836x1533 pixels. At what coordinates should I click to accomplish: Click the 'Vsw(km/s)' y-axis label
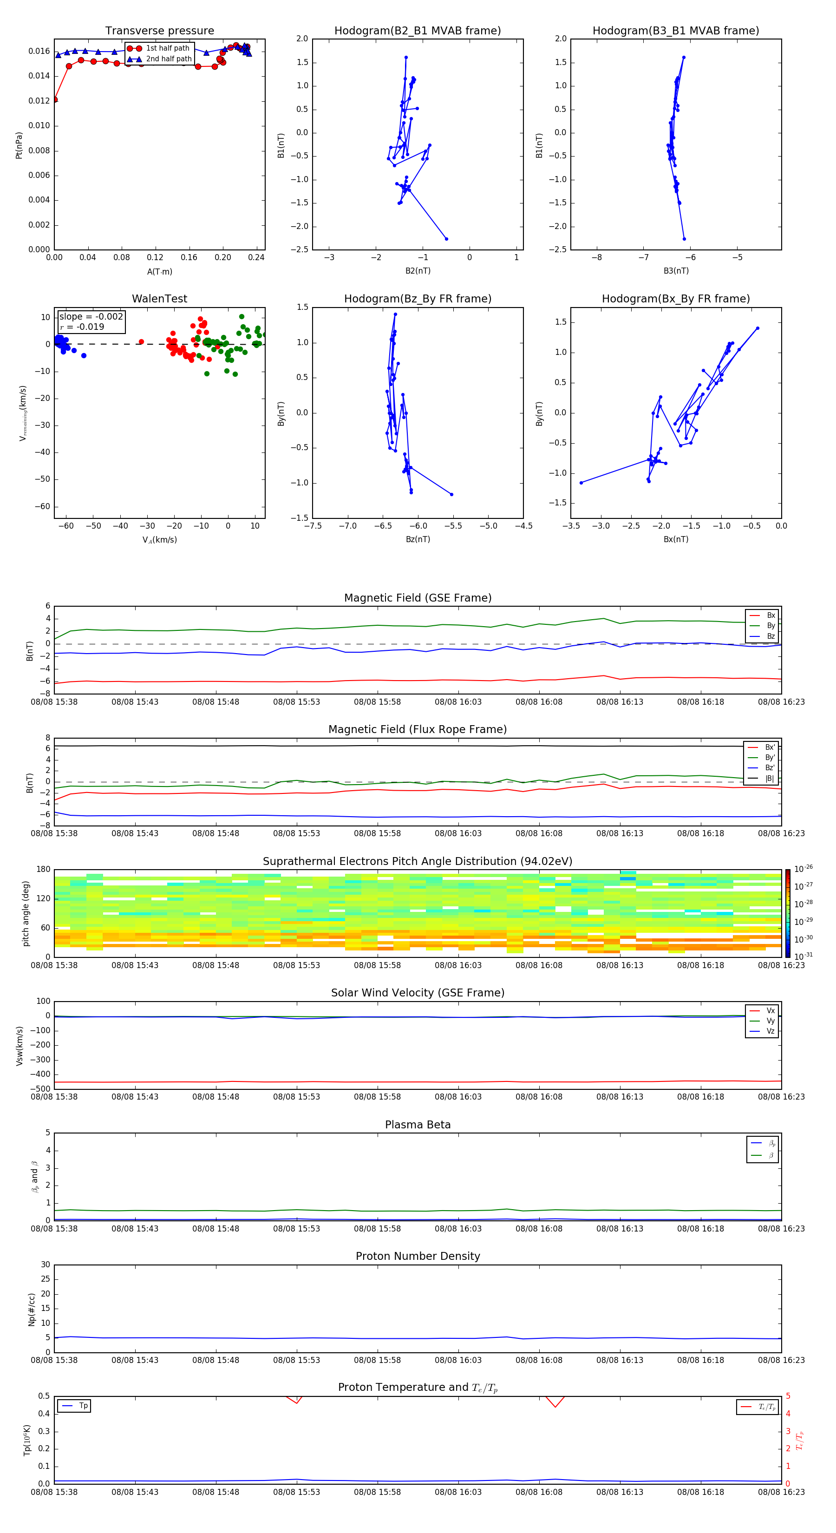click(20, 1046)
